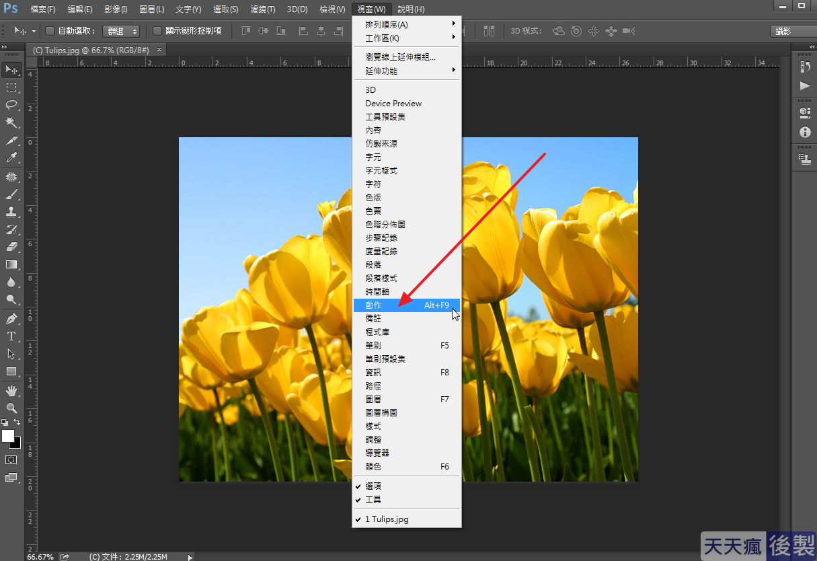Select the Eraser tool
The image size is (817, 561).
coord(11,247)
